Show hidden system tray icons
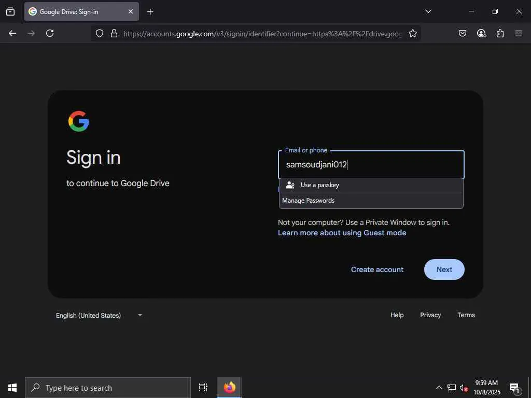 click(439, 388)
